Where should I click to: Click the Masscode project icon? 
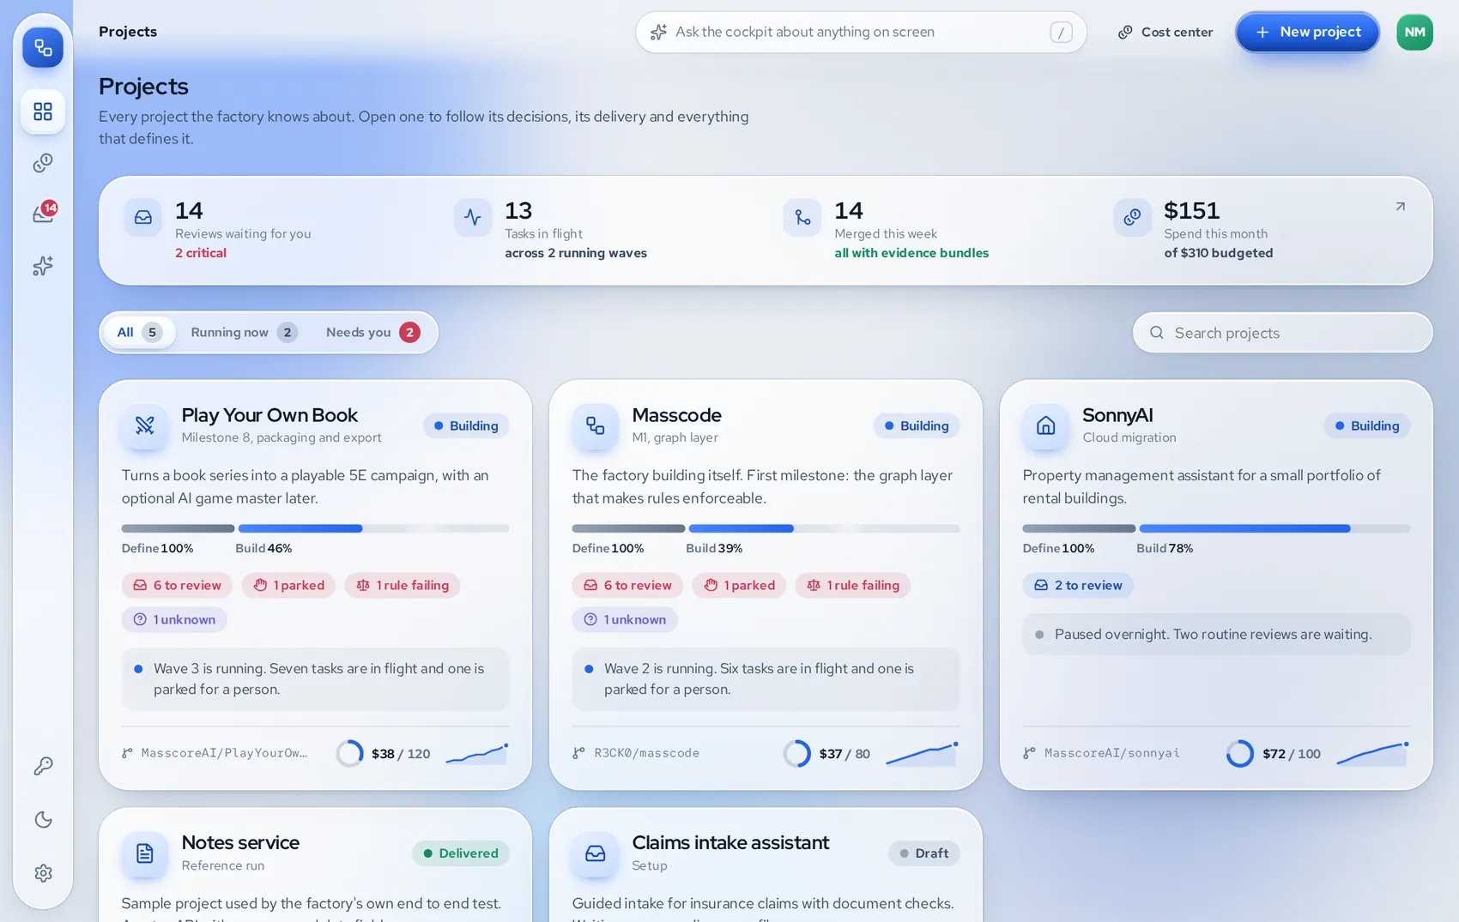click(x=595, y=425)
